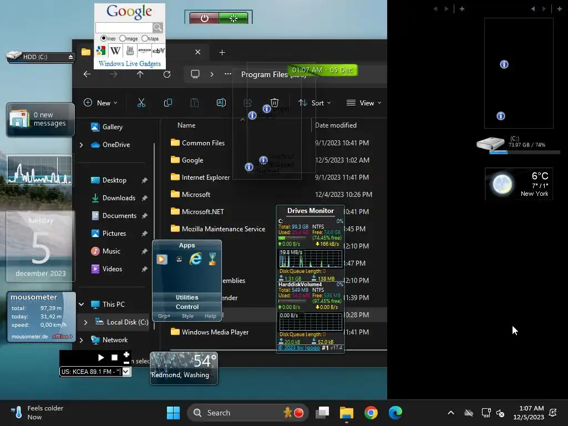Open YouTube shortcut in Google gadget
The image size is (568, 426).
point(130,50)
